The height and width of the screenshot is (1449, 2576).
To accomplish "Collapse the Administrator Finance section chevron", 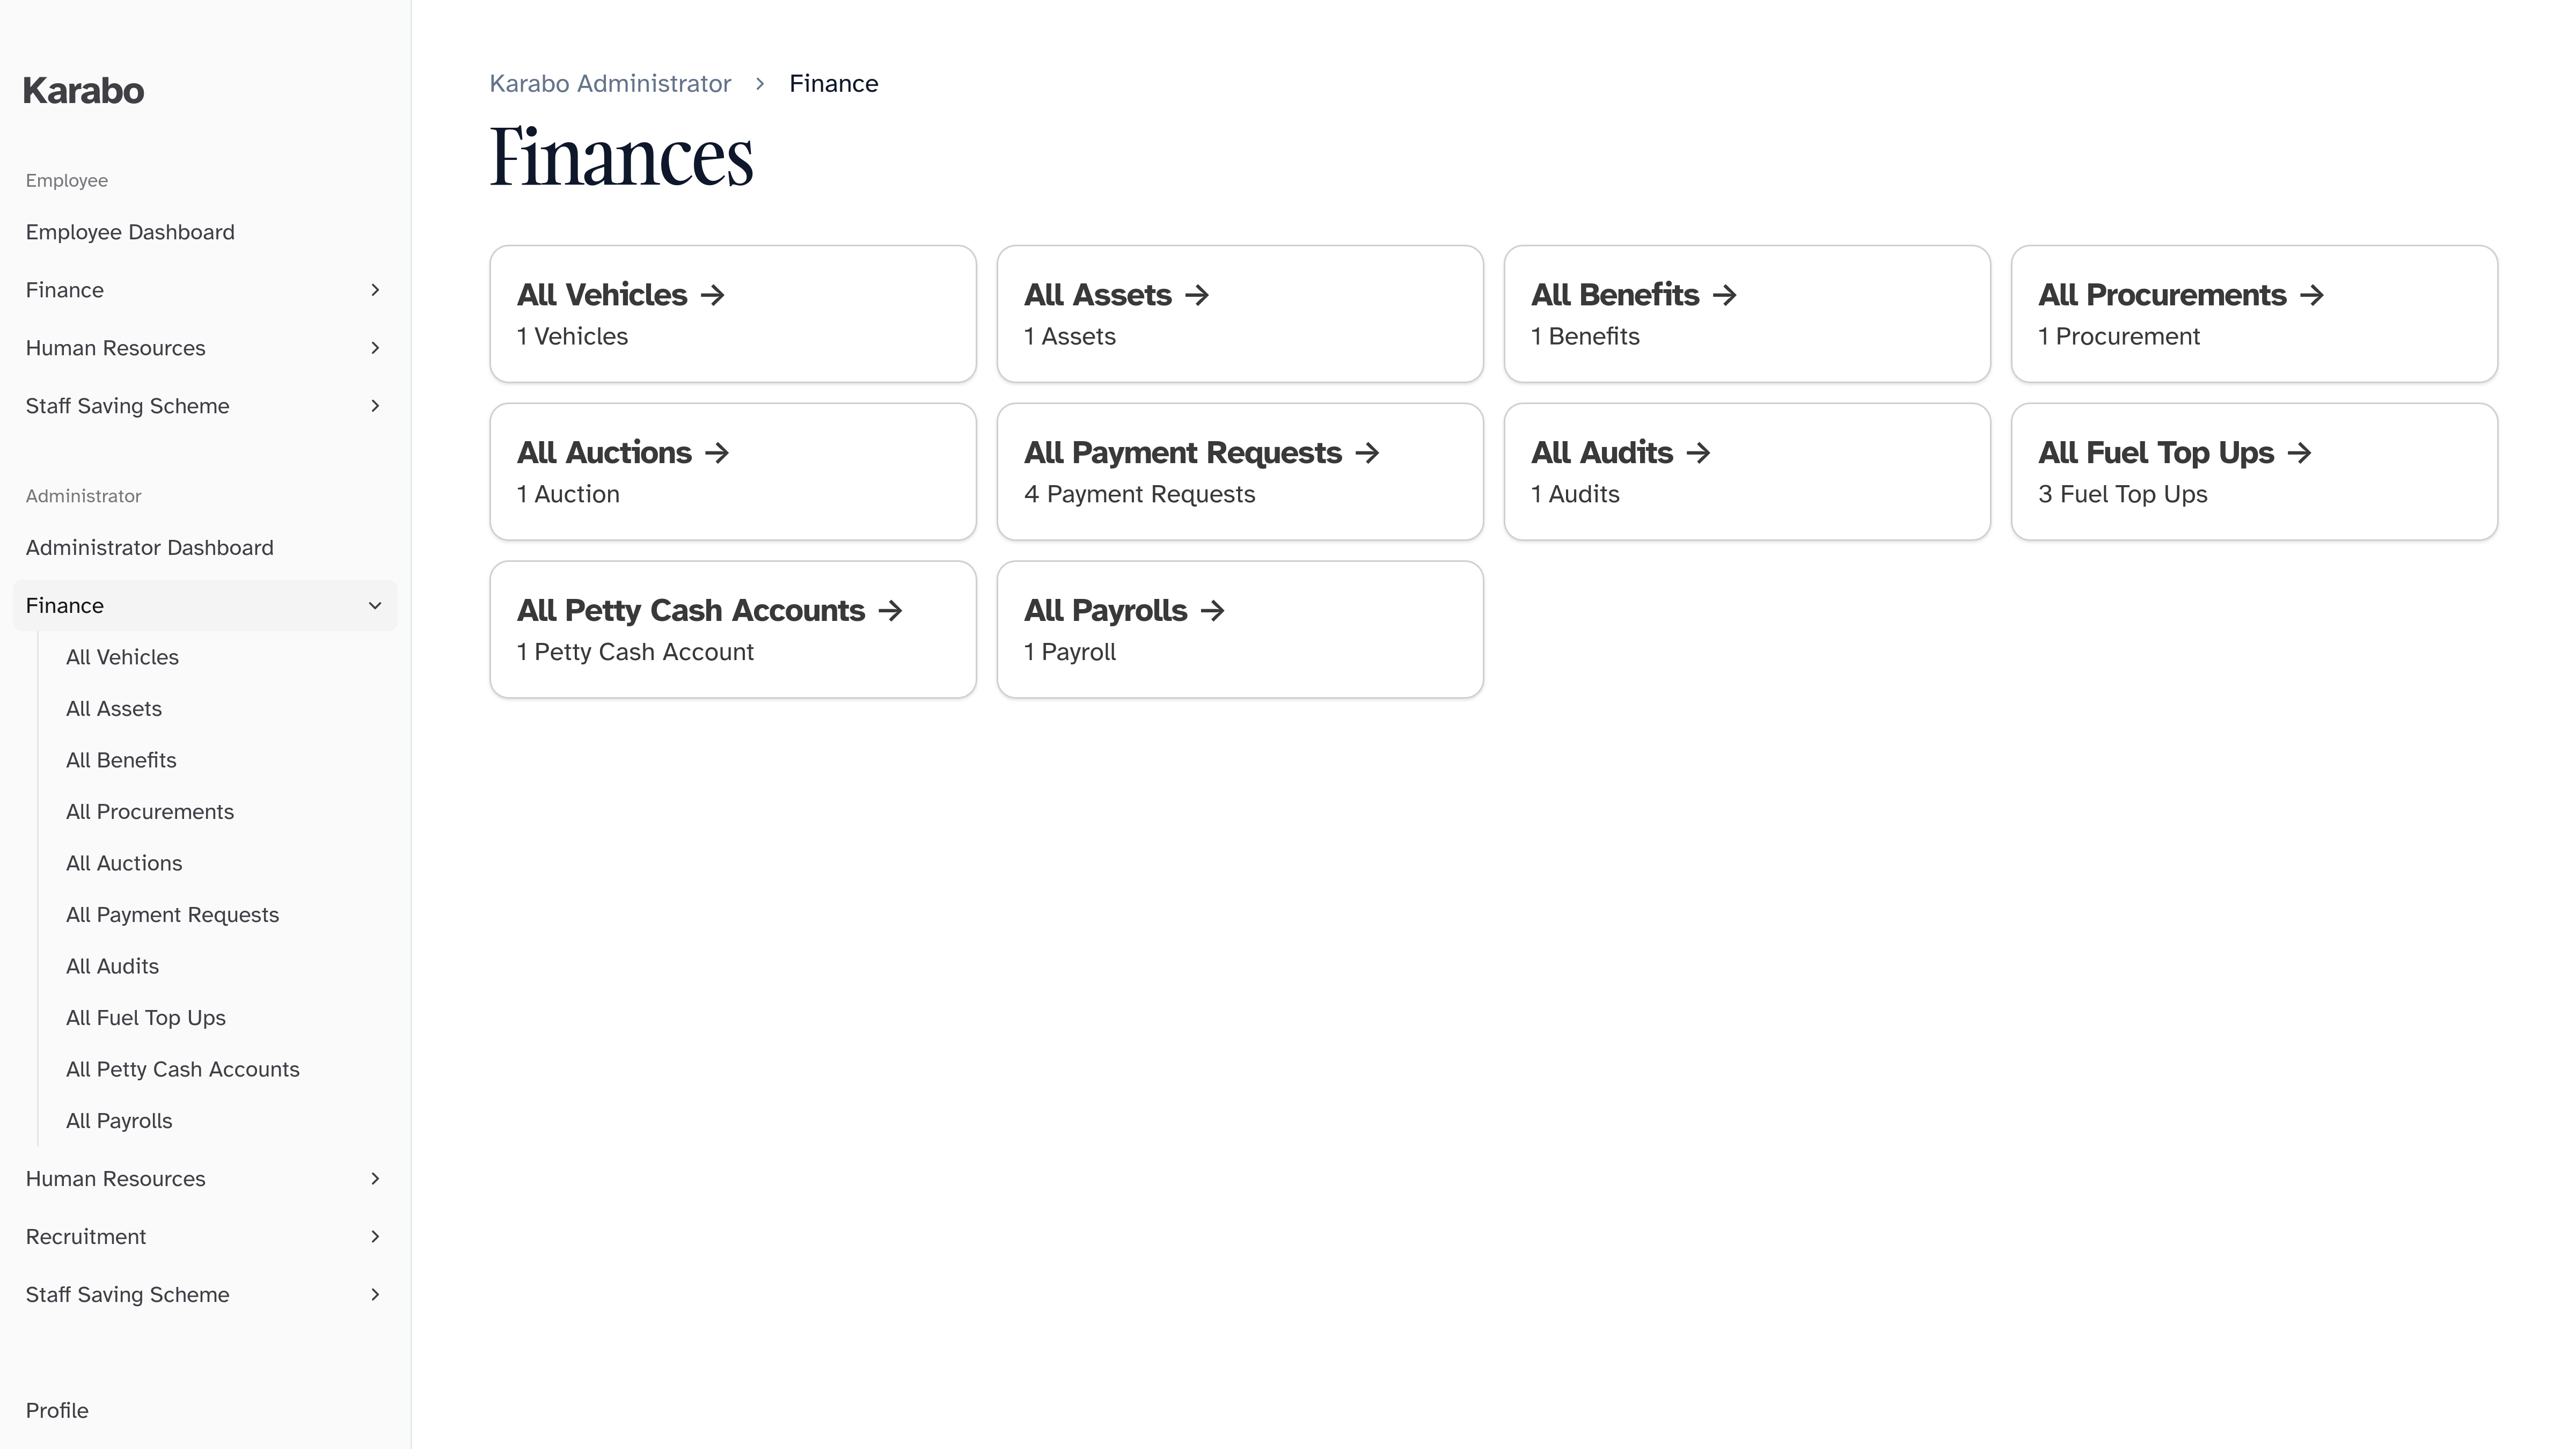I will (375, 606).
